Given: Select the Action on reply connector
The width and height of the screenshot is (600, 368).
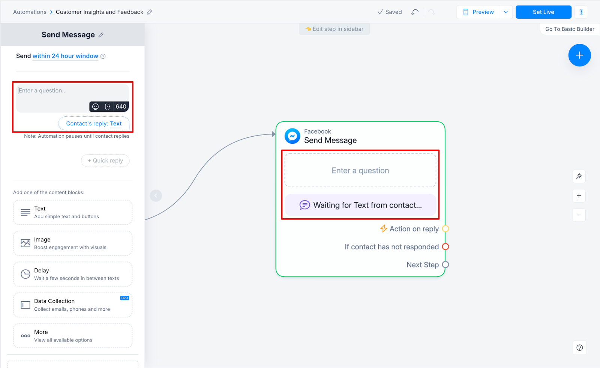Looking at the screenshot, I should (445, 229).
